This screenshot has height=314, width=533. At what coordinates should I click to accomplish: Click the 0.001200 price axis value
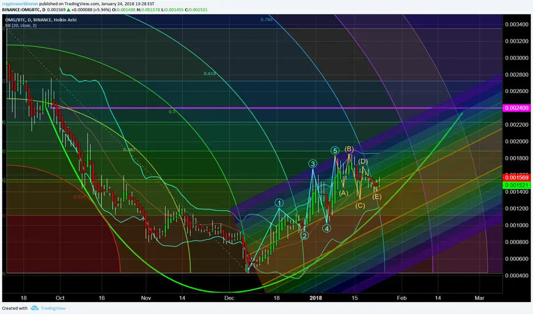(516, 208)
